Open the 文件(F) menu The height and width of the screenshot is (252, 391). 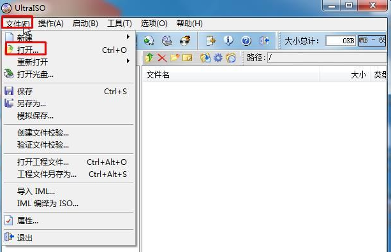tap(17, 24)
